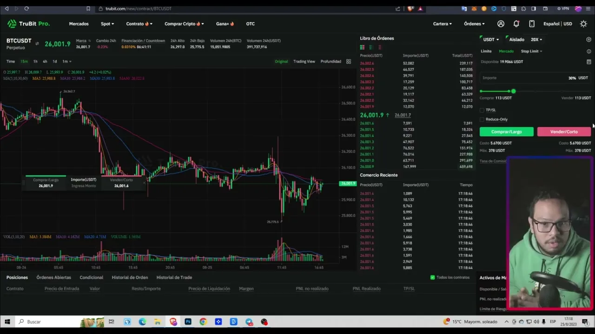
Task: Change the Español | USD language setting
Action: (558, 24)
